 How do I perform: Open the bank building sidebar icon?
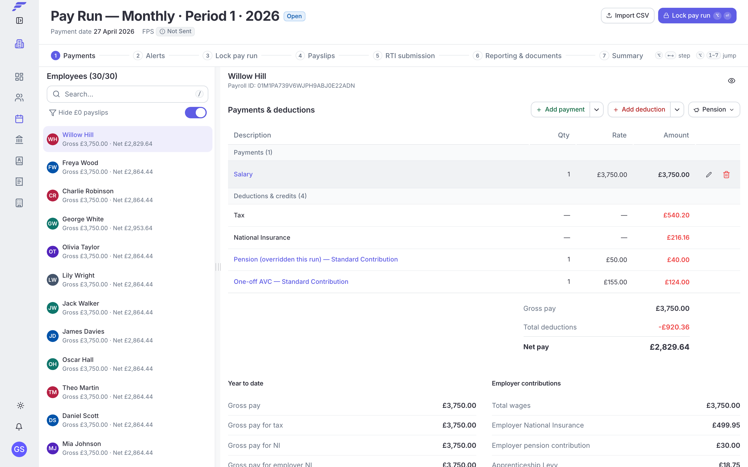point(19,140)
